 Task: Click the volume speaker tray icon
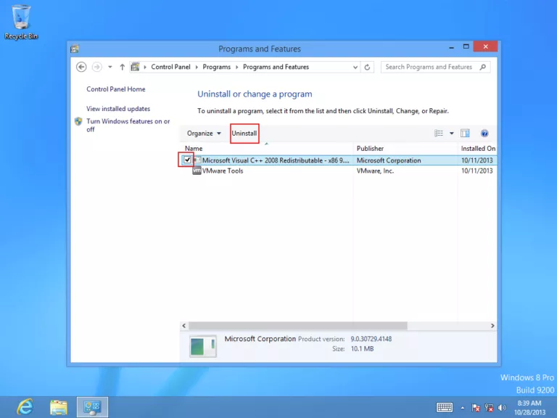pos(502,408)
